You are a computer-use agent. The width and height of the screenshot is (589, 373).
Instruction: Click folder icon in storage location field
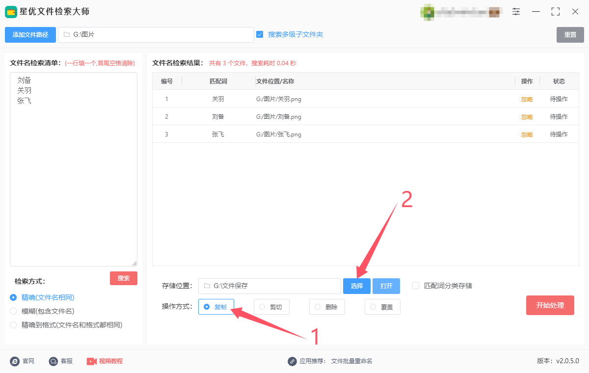[x=207, y=286]
